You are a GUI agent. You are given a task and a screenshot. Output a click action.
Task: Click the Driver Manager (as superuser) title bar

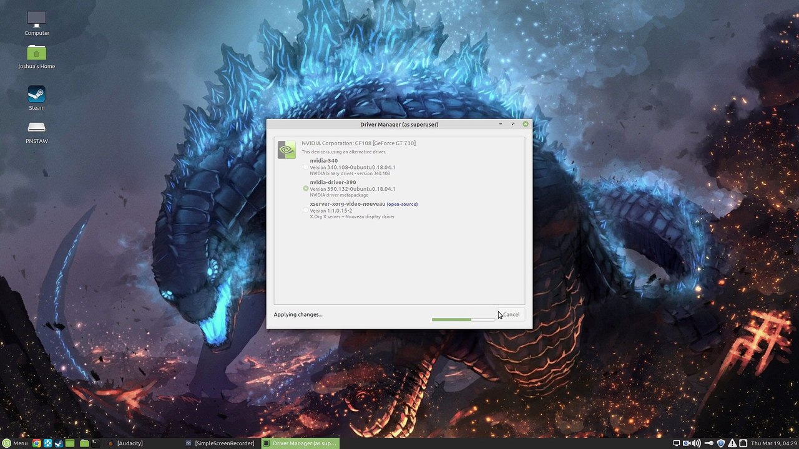pos(399,124)
